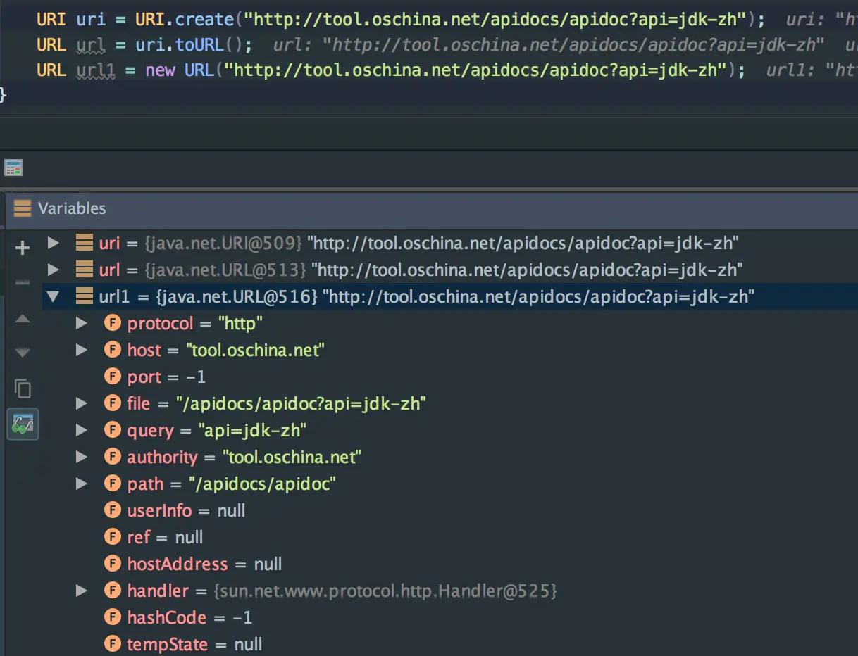Screen dimensions: 858x656
Task: Expand the handler field entry
Action: pos(82,591)
